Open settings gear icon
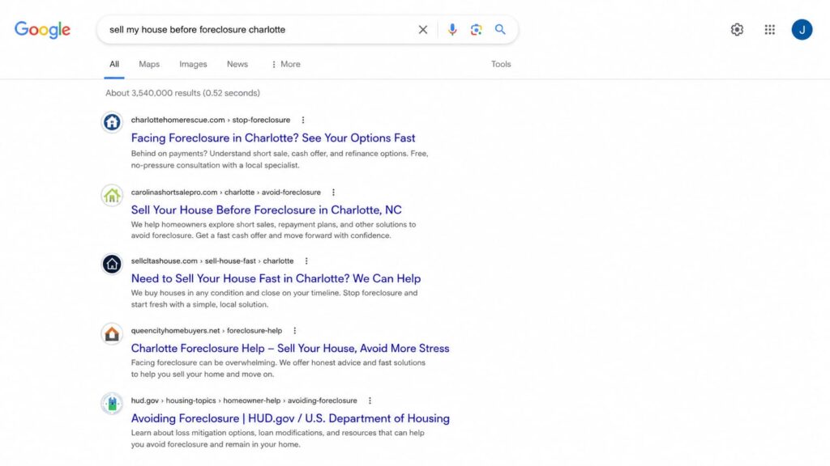Image resolution: width=830 pixels, height=466 pixels. (737, 30)
